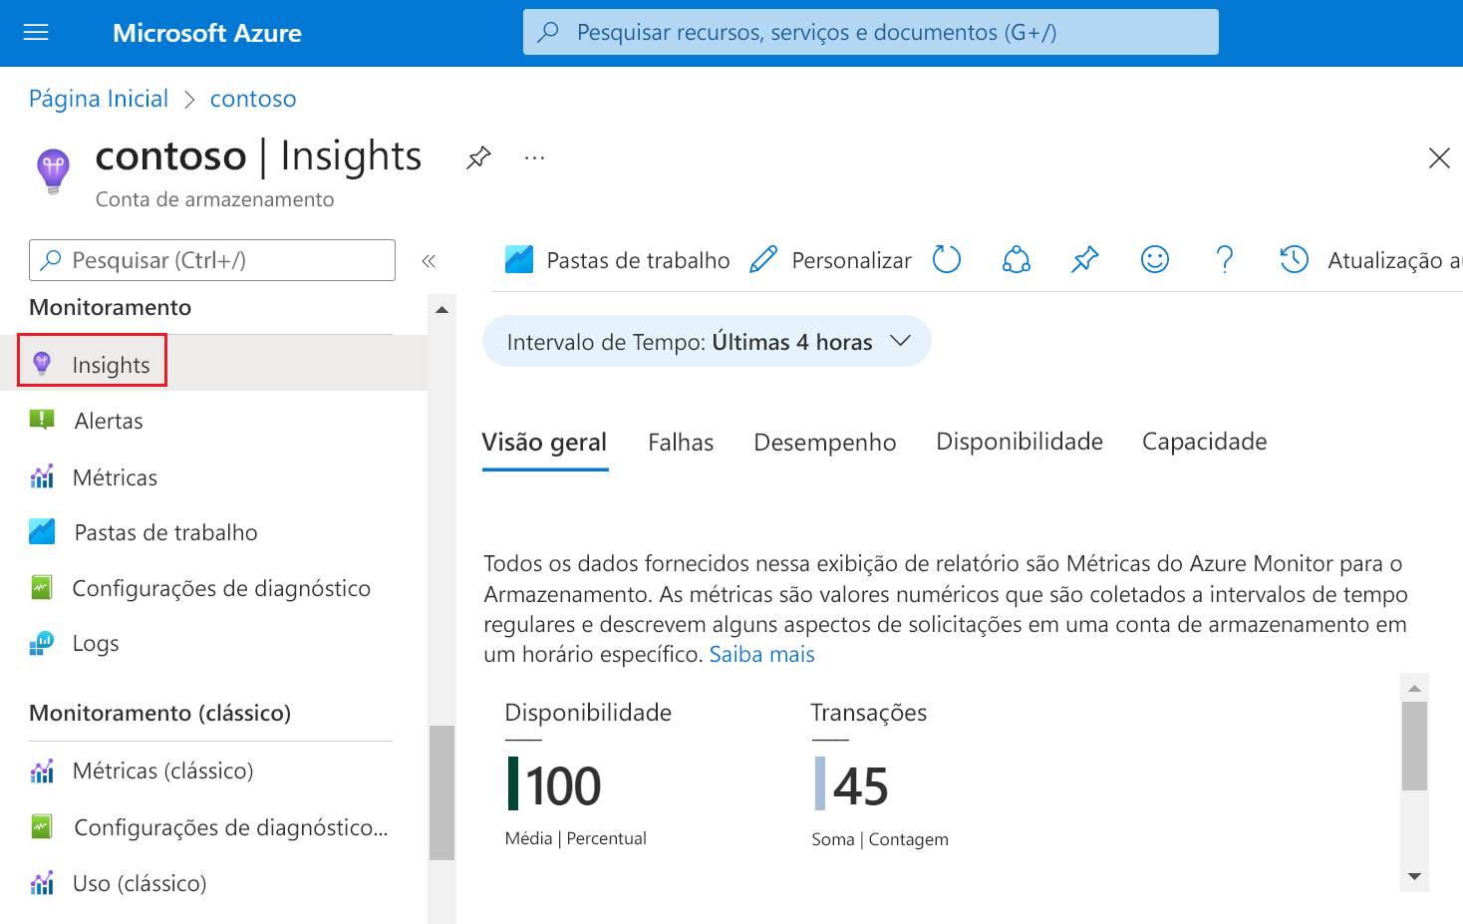Click the sidebar scrollbar thumb
1463x924 pixels.
pos(441,792)
